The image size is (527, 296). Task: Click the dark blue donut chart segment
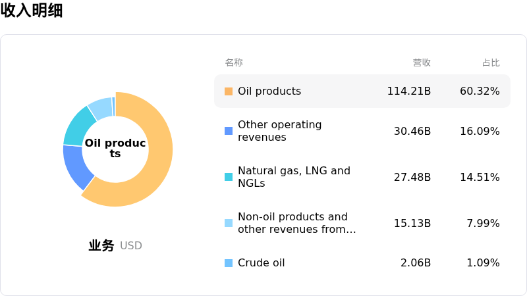76,164
